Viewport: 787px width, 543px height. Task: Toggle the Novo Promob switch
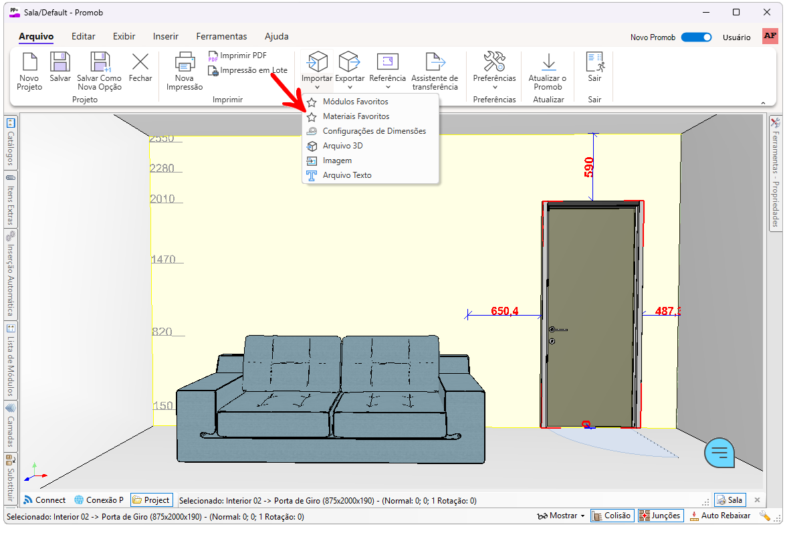pyautogui.click(x=696, y=37)
